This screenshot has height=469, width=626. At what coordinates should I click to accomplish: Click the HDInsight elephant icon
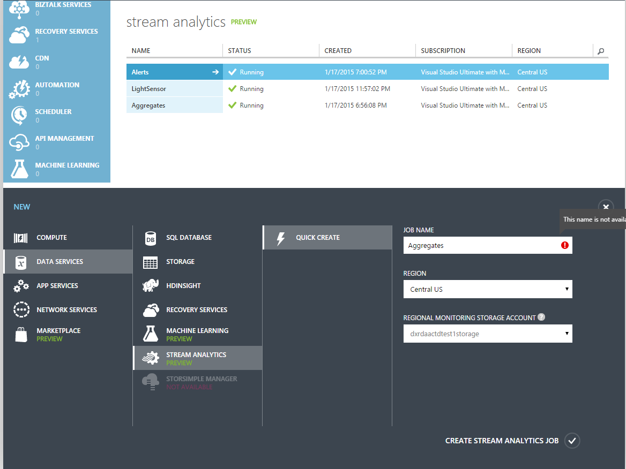coord(151,285)
